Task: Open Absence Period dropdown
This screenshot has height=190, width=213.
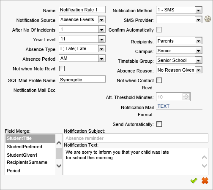Action: [101, 59]
